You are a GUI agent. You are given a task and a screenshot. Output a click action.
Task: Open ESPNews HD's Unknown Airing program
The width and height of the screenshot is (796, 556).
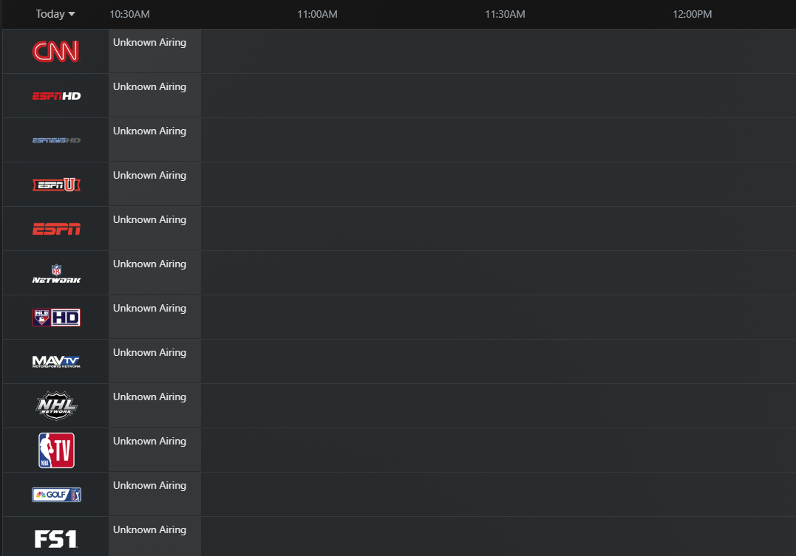pyautogui.click(x=154, y=140)
